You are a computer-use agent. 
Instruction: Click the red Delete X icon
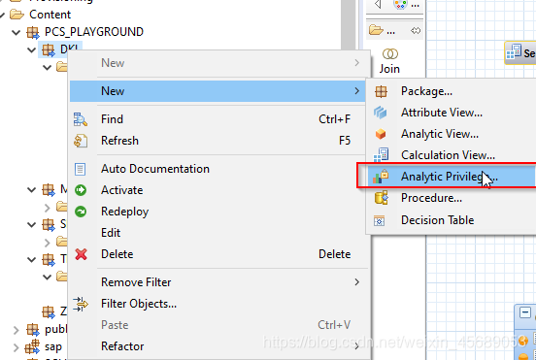[81, 254]
